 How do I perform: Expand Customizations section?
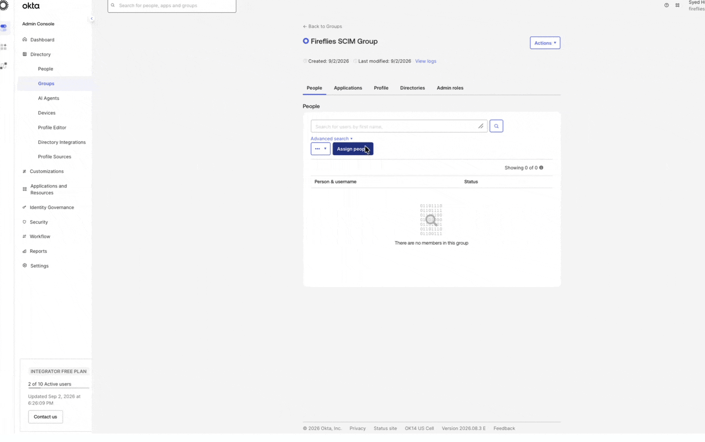(47, 171)
